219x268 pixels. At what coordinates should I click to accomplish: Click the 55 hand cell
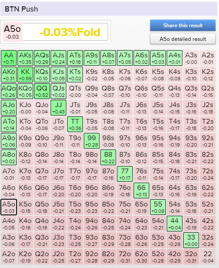pos(158,207)
